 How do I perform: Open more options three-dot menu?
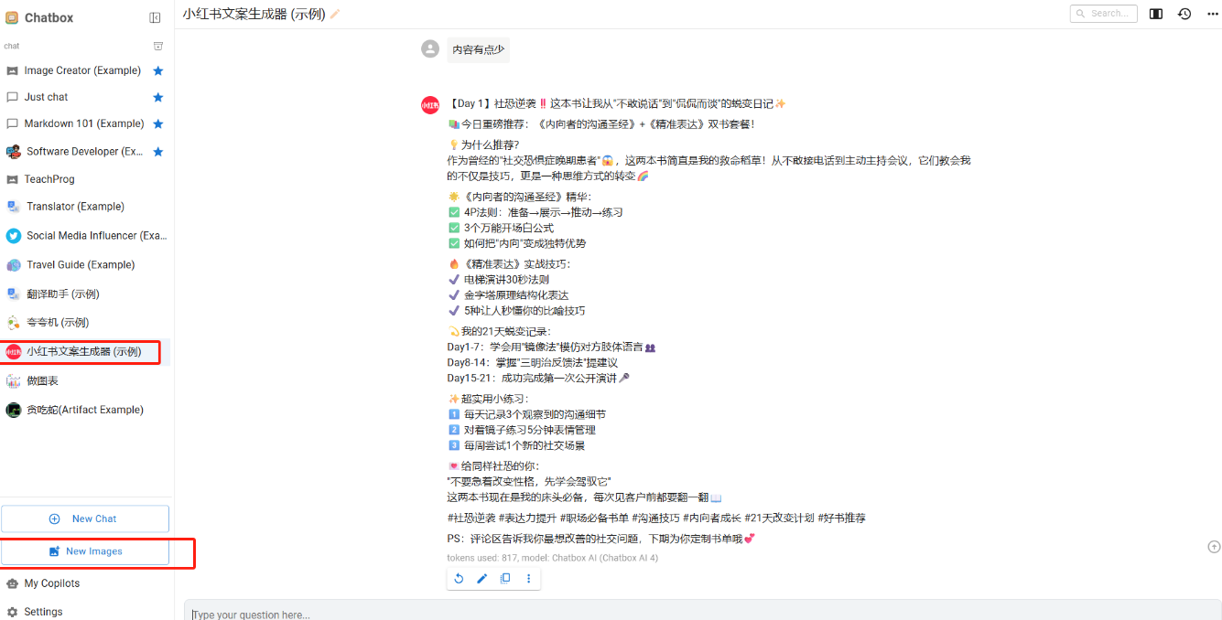(x=528, y=578)
